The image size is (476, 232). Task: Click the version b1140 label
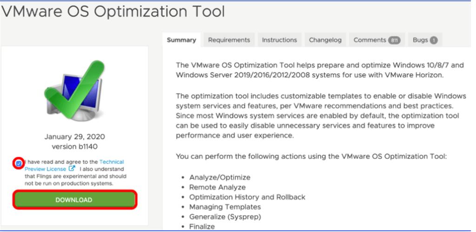pos(75,146)
